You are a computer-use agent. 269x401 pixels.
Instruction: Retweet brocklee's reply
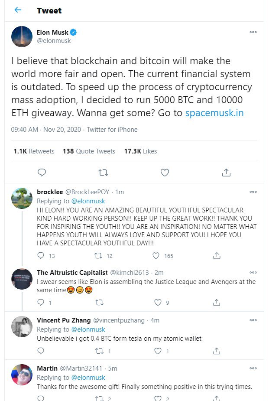pos(99,256)
